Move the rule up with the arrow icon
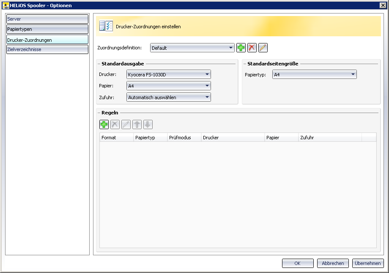 click(x=137, y=124)
